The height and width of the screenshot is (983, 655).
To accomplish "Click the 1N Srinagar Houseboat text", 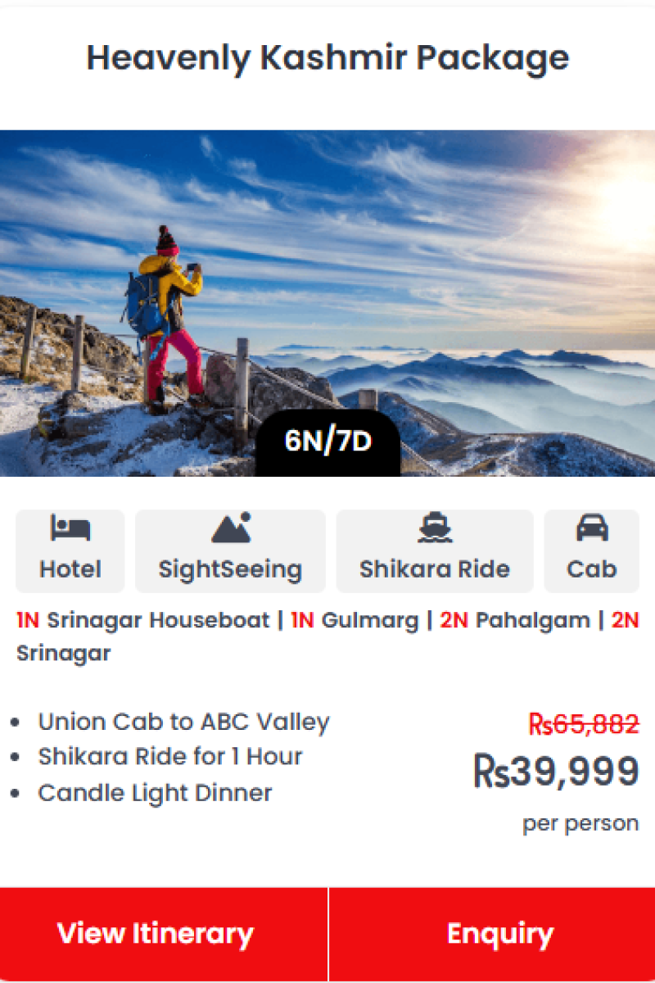I will (x=143, y=620).
